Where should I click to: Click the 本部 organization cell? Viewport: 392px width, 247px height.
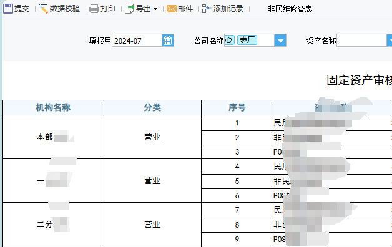coord(52,137)
